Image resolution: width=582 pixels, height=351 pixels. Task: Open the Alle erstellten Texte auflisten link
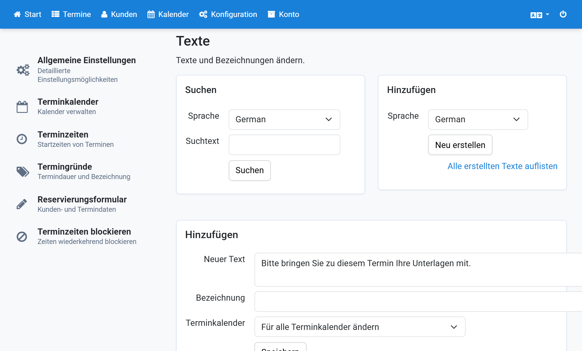(x=502, y=166)
